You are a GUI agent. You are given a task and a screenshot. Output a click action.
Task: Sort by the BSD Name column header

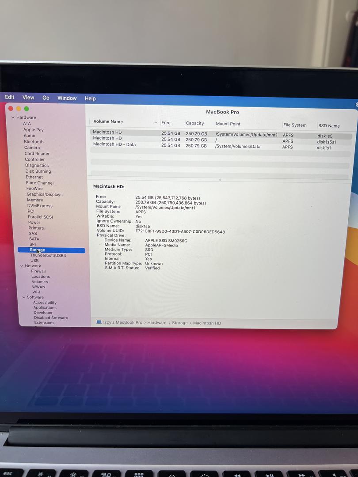tap(329, 125)
